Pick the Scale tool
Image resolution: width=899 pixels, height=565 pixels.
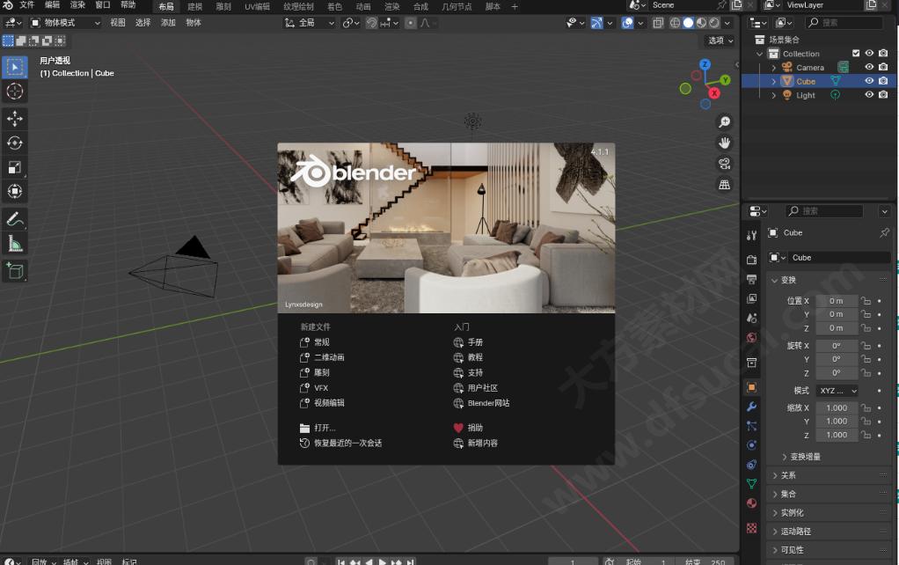pos(15,167)
